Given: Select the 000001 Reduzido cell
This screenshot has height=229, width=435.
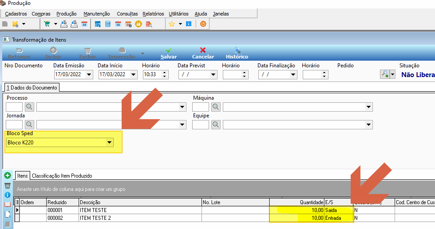Looking at the screenshot, I should [63, 210].
